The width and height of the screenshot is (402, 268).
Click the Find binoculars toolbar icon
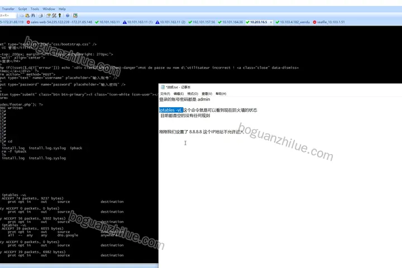tap(33, 16)
